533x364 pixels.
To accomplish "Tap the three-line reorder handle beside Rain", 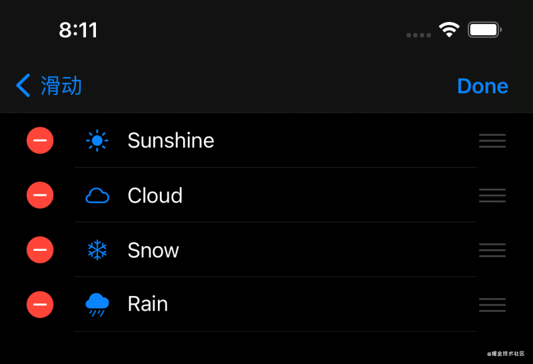I will (492, 305).
